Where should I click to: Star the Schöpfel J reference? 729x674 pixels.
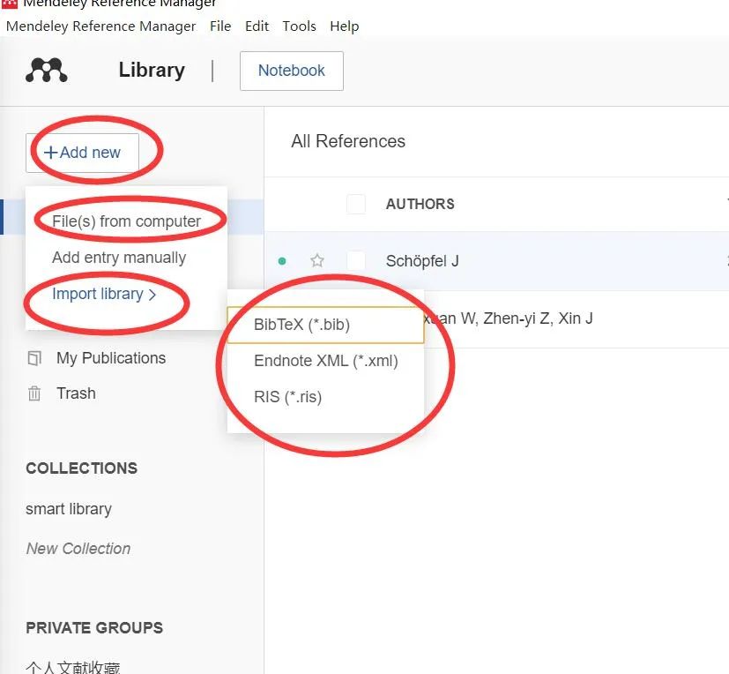(x=317, y=260)
